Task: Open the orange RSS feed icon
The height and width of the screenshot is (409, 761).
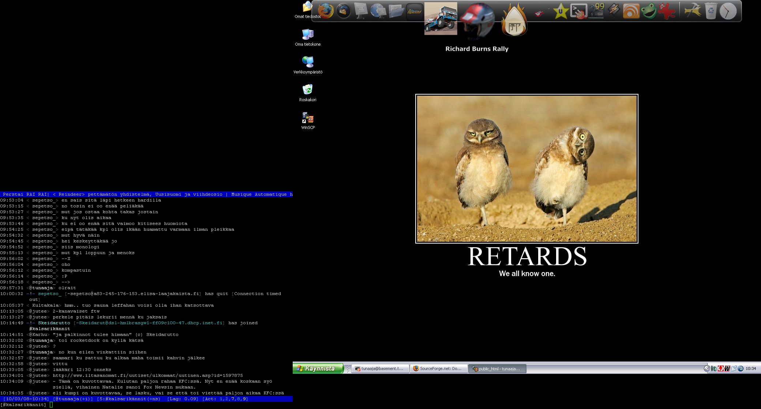Action: (x=631, y=11)
